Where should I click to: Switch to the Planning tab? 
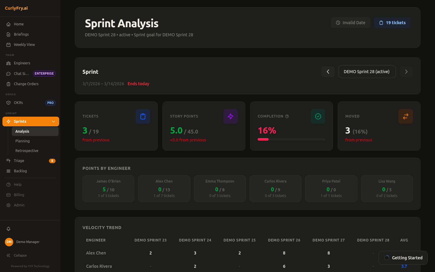(22, 141)
